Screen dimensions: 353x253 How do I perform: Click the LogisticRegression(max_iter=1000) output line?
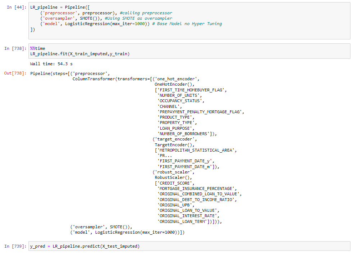(x=127, y=232)
